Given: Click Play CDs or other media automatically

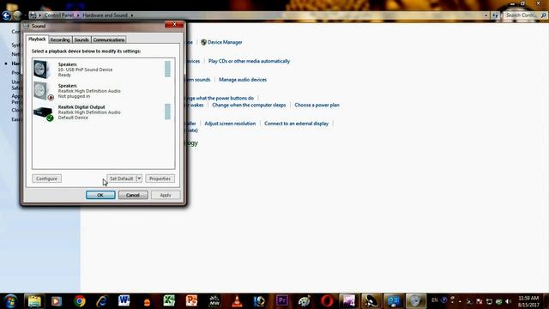Looking at the screenshot, I should point(249,61).
